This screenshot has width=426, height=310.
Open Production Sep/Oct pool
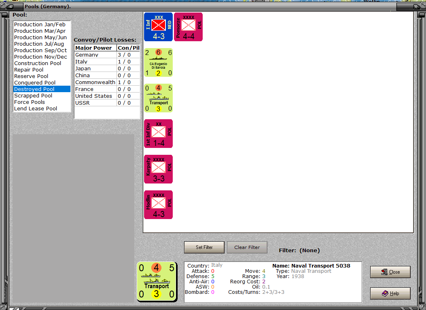pyautogui.click(x=42, y=50)
